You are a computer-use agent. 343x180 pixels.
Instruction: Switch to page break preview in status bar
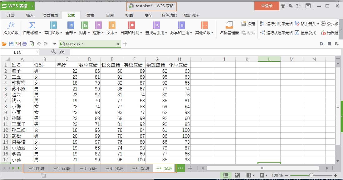237,175
